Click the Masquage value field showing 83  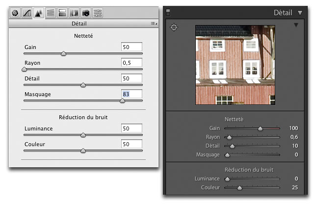(131, 94)
